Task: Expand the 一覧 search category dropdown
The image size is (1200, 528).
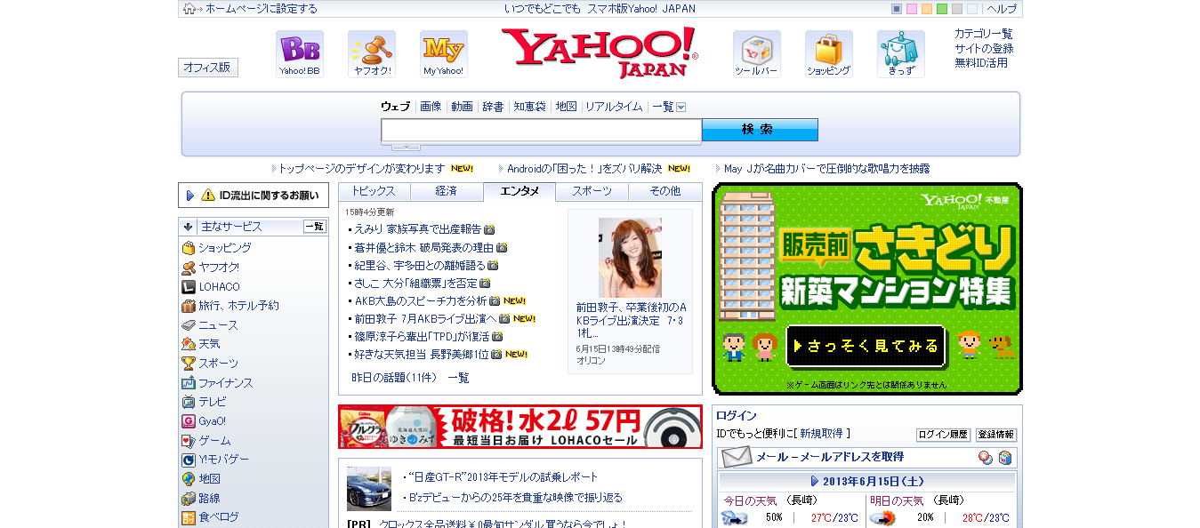Action: coord(681,107)
